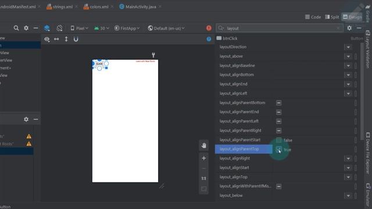Screen dimensions: 372x209
Task: Toggle layout_alignParentTop checkbox
Action: (279, 149)
